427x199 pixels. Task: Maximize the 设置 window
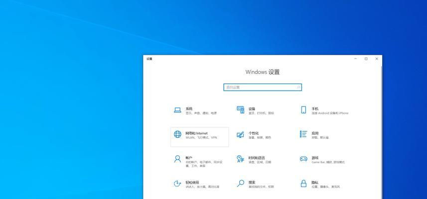[x=366, y=59]
